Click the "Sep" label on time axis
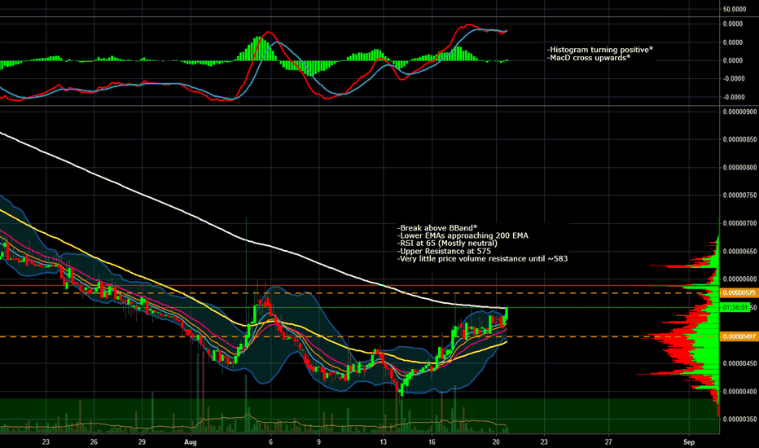759x448 pixels. click(689, 442)
